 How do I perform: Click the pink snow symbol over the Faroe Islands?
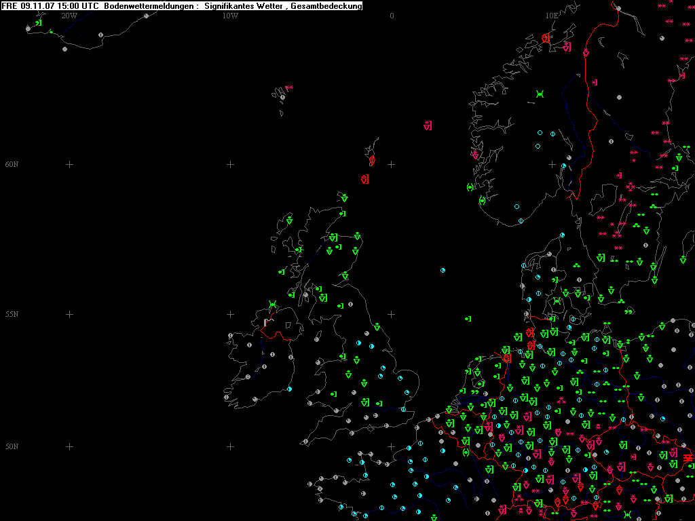[x=289, y=88]
